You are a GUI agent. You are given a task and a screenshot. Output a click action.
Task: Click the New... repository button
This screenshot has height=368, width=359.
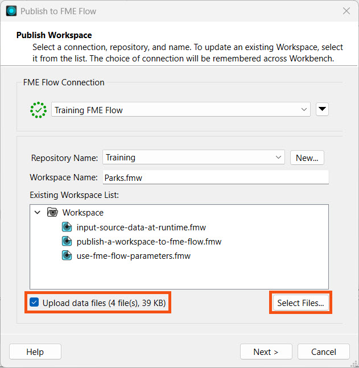pos(307,158)
